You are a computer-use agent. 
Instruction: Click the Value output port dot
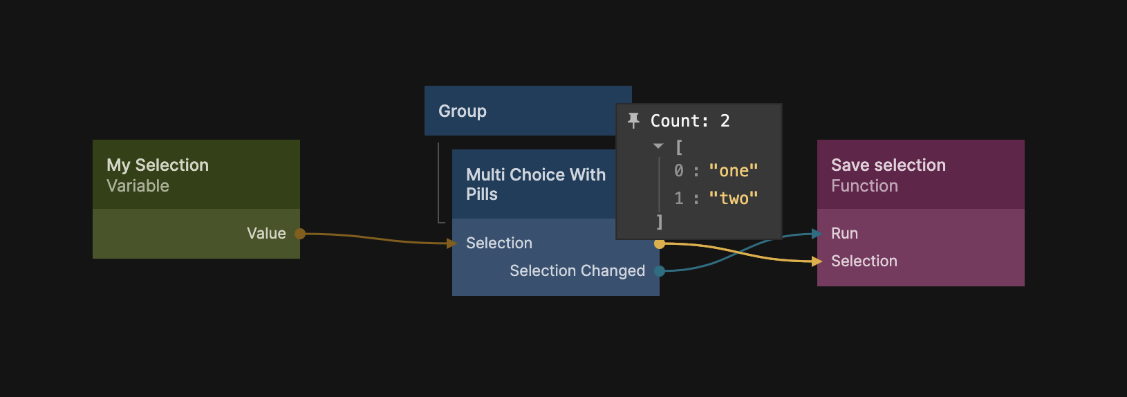click(300, 234)
